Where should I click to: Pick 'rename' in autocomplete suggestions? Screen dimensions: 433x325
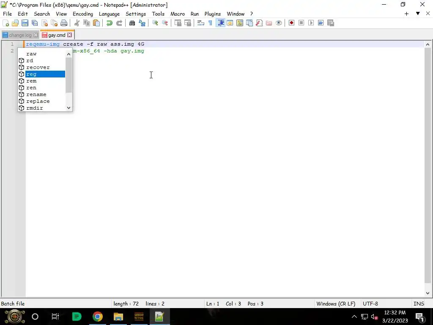42,94
